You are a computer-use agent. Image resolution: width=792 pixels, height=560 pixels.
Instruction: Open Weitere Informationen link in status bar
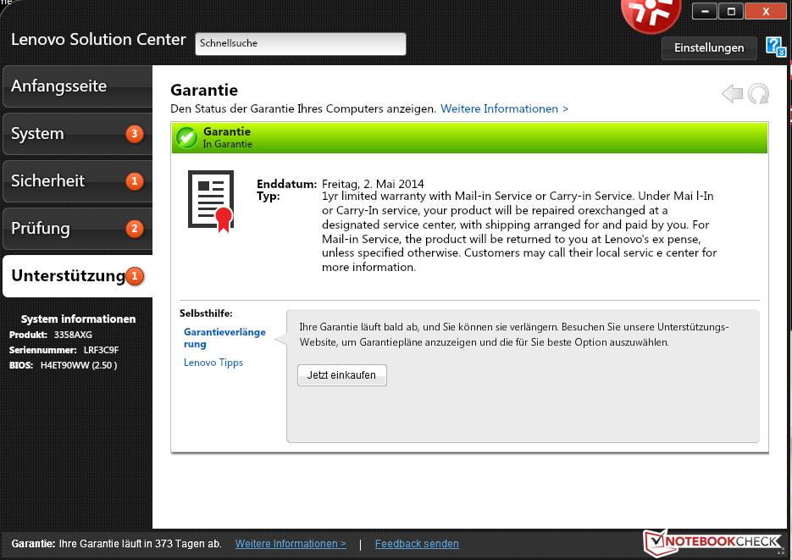tap(291, 544)
